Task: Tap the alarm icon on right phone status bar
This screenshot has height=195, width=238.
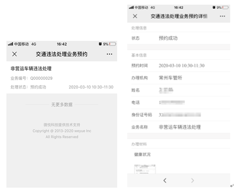Action: pyautogui.click(x=214, y=7)
